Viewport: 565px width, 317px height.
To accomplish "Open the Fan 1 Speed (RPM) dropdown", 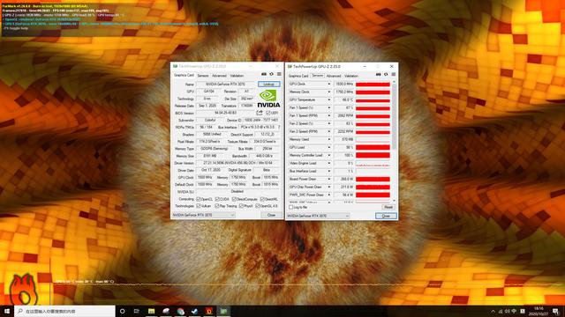I will [x=329, y=115].
